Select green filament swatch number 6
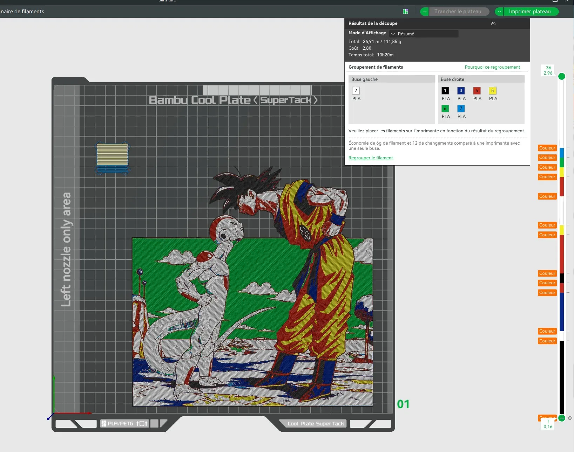The width and height of the screenshot is (574, 452). click(x=445, y=109)
